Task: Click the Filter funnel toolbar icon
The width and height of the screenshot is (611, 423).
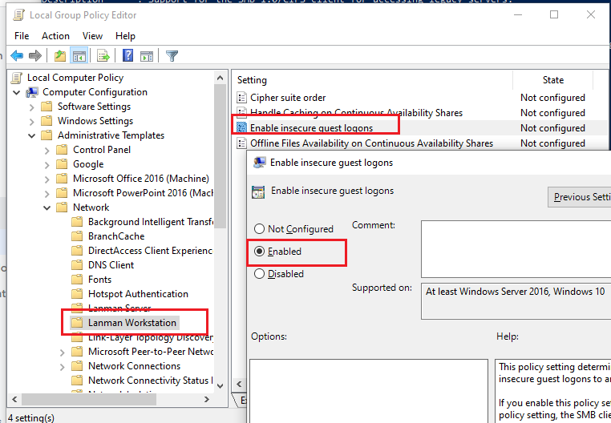Action: (172, 56)
